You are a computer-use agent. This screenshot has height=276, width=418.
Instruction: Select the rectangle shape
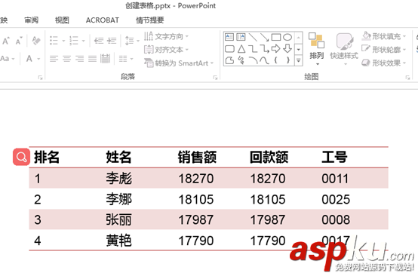coord(276,37)
